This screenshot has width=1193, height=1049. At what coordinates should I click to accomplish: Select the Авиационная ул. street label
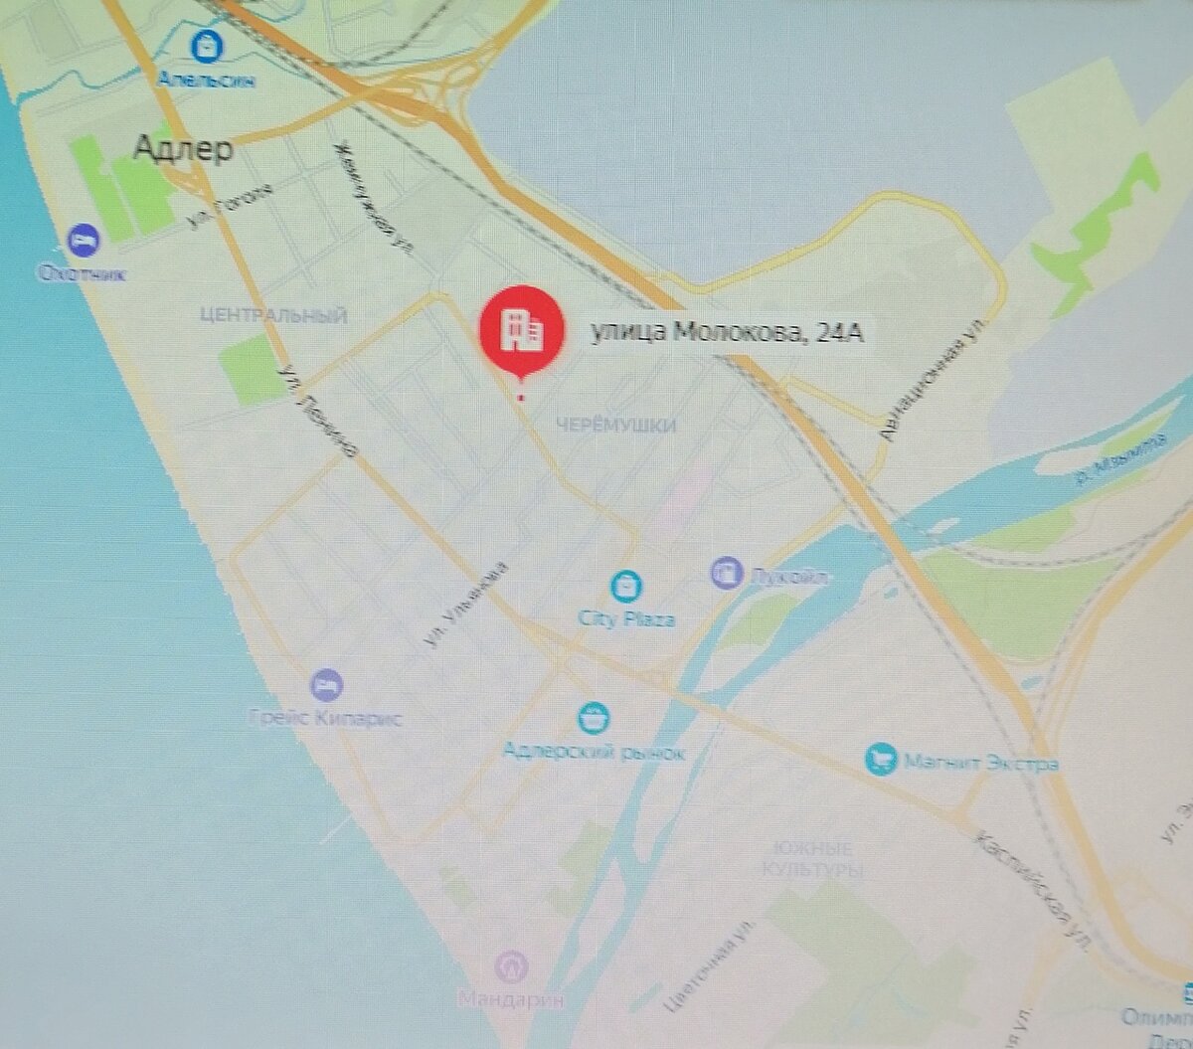tap(935, 378)
